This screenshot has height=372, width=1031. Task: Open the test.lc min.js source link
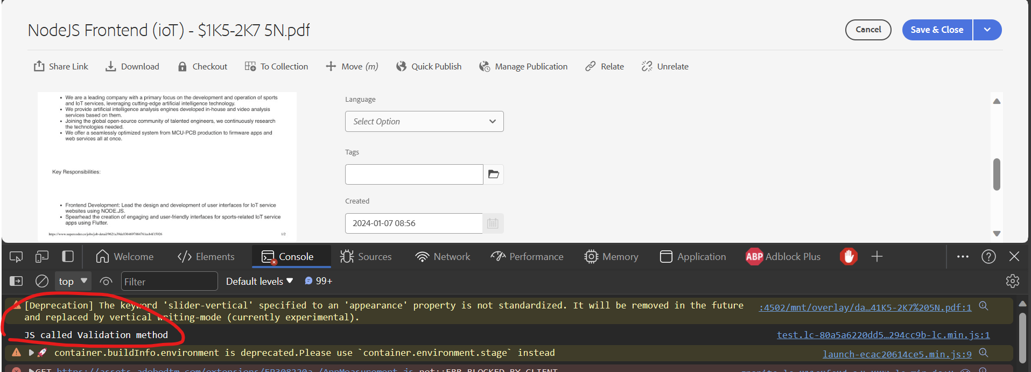[883, 335]
